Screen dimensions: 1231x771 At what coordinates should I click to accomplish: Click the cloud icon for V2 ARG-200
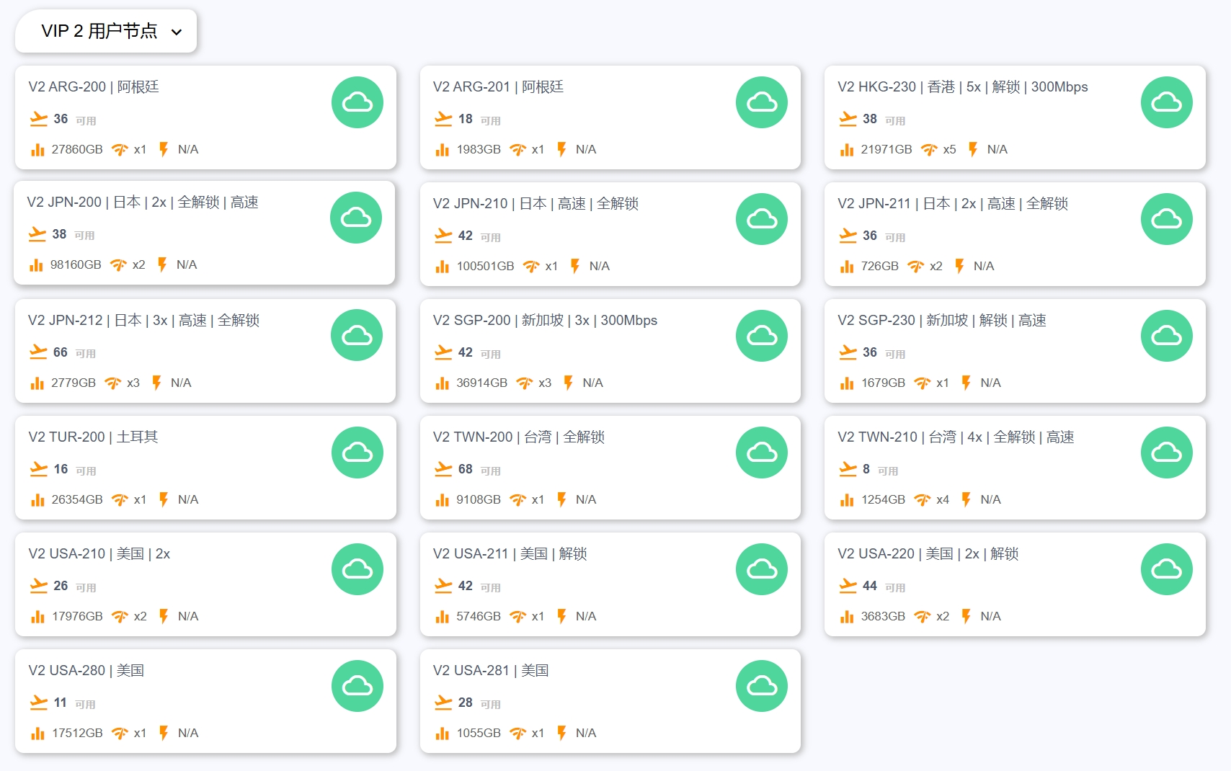(x=357, y=102)
